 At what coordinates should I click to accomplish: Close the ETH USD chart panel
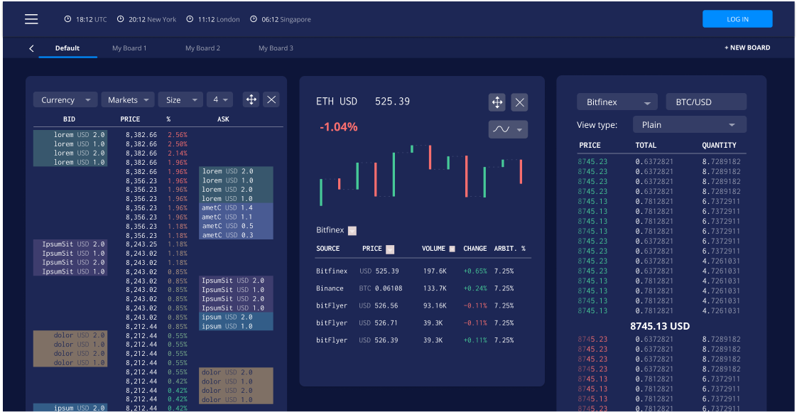[519, 102]
